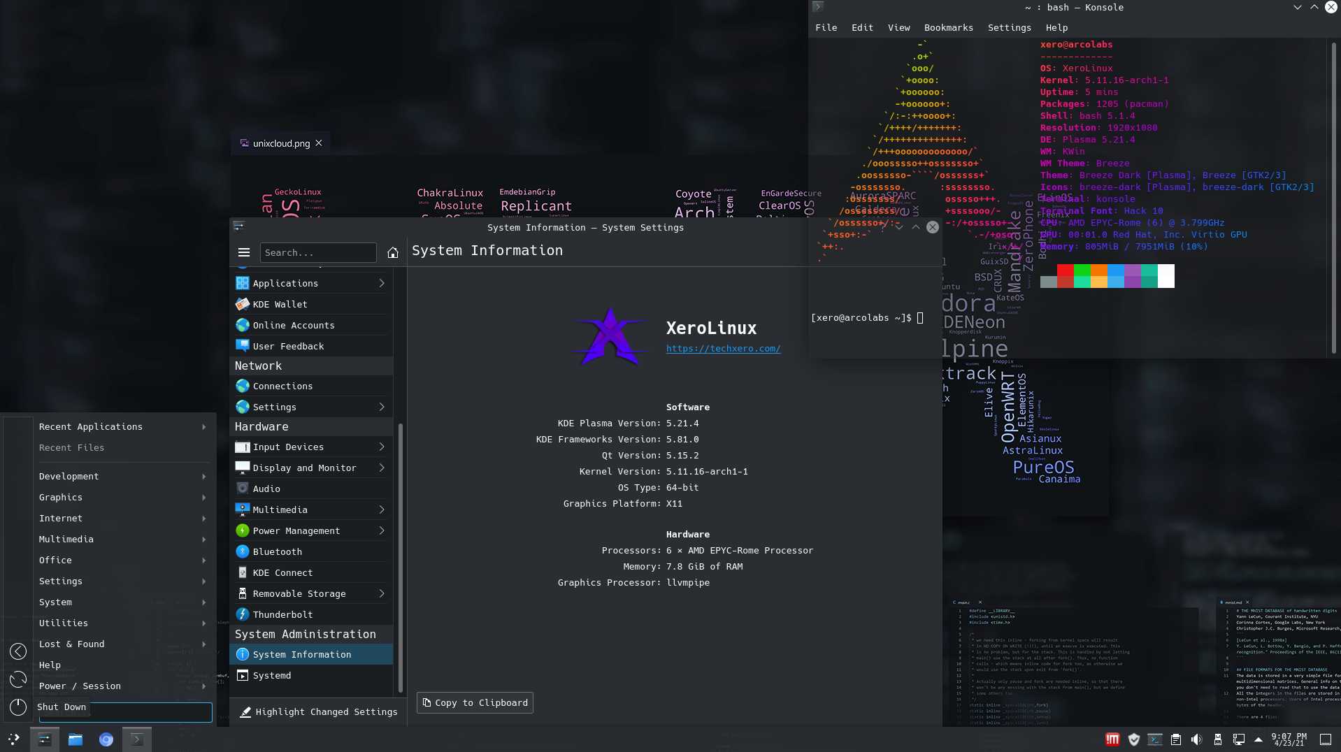The height and width of the screenshot is (752, 1341).
Task: Open Konsole Bookmarks menu
Action: [x=948, y=27]
